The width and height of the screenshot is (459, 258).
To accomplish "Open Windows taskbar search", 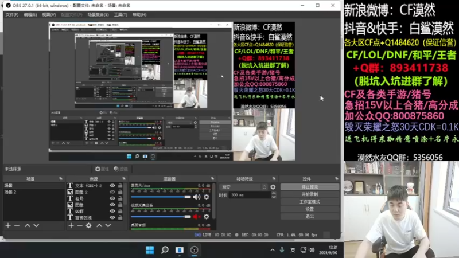I will pyautogui.click(x=165, y=250).
